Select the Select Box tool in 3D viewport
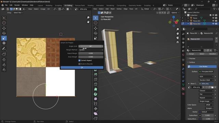This screenshot has width=219, height=123. pyautogui.click(x=95, y=18)
